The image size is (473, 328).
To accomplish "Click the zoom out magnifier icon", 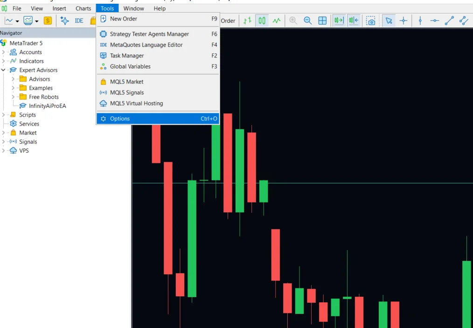I will tap(308, 21).
